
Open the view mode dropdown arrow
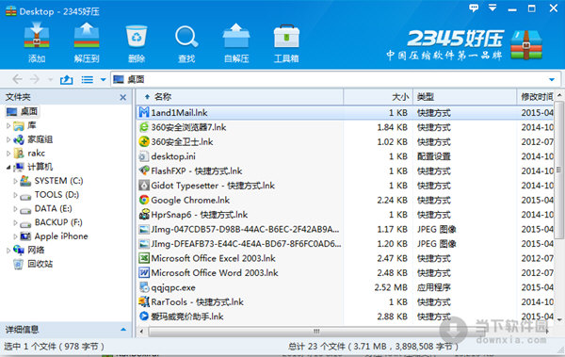103,80
